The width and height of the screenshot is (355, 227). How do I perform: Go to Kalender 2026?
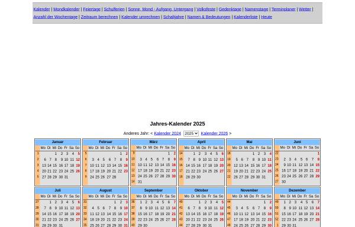point(214,134)
